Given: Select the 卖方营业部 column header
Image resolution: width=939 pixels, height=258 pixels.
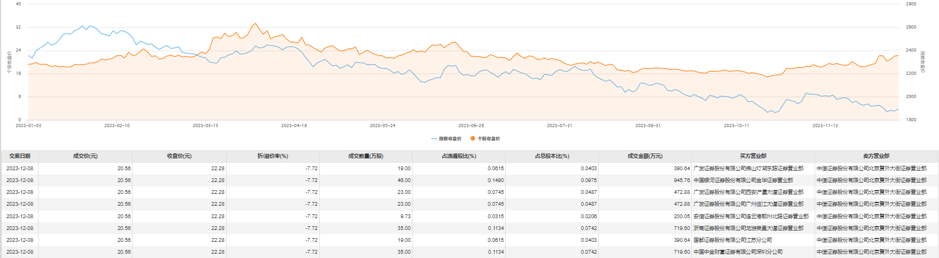Looking at the screenshot, I should pyautogui.click(x=876, y=156).
